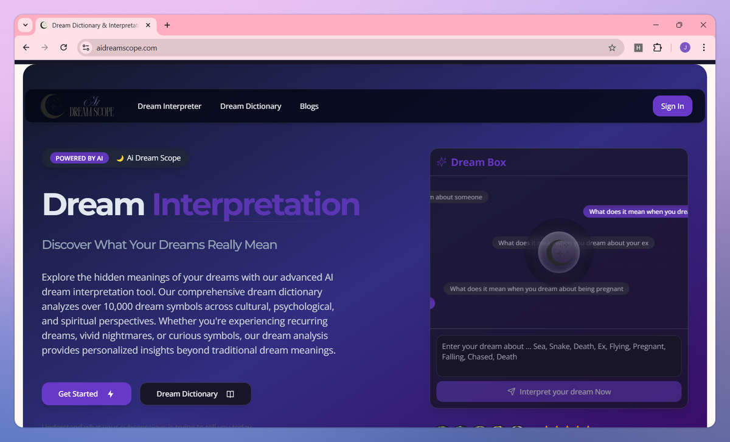View site information icon in address bar
Image resolution: width=730 pixels, height=442 pixels.
tap(86, 47)
